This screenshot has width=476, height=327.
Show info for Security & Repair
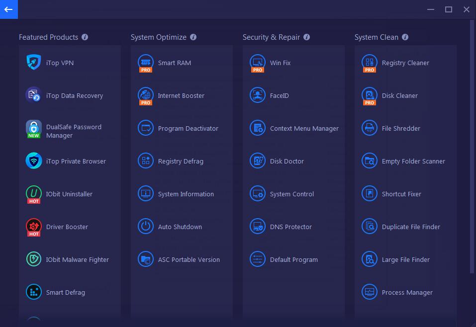click(306, 37)
